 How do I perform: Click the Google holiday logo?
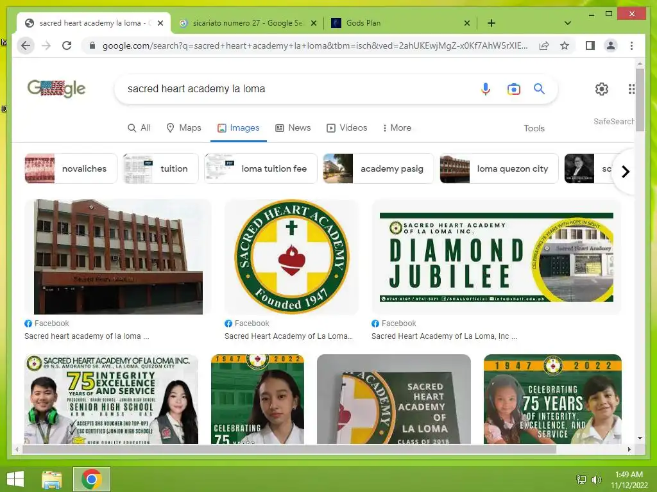tap(56, 88)
